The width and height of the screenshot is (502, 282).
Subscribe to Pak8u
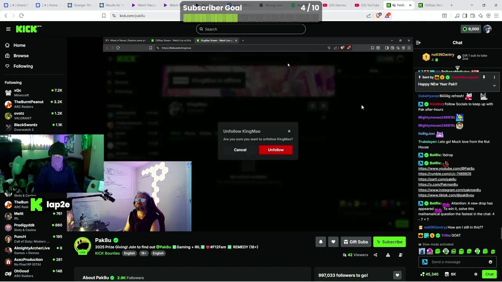tap(389, 242)
